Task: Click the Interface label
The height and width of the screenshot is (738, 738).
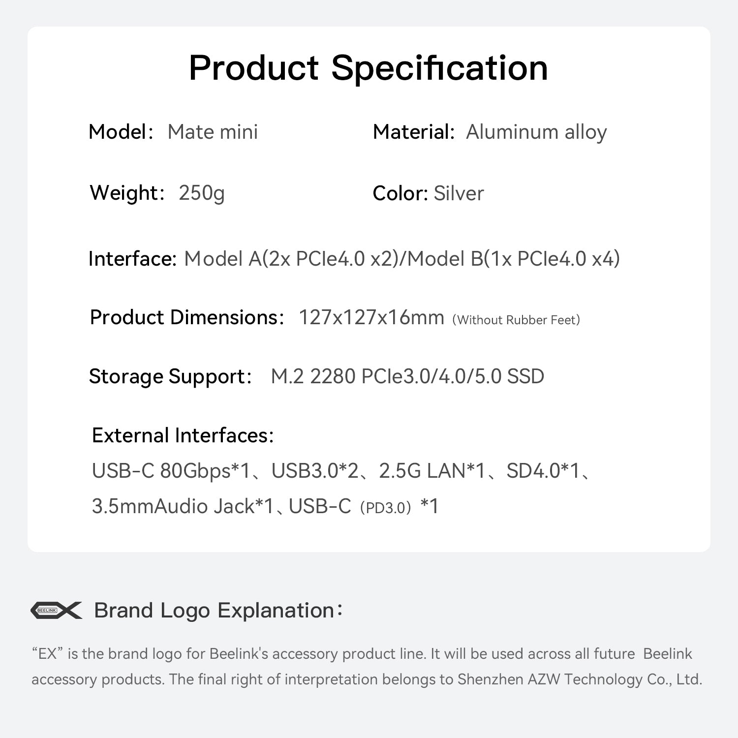Action: [x=132, y=259]
